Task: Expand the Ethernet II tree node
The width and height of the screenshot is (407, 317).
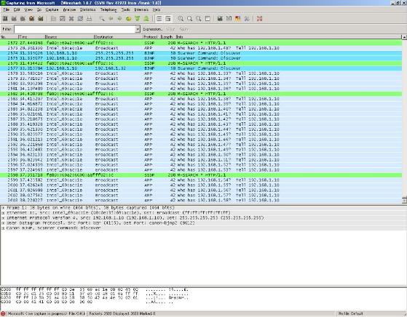Action: pos(3,213)
